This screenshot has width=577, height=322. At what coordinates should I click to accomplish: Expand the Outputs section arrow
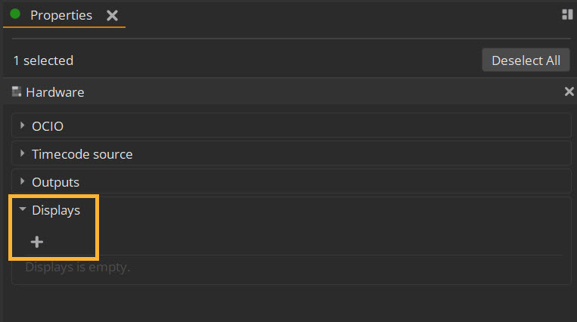[22, 181]
